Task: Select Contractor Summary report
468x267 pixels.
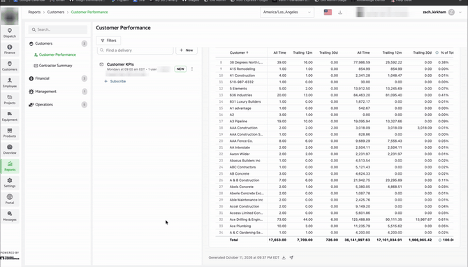Action: click(55, 66)
